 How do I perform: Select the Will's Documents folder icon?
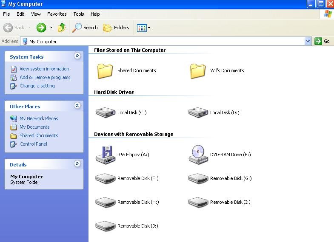tap(198, 71)
